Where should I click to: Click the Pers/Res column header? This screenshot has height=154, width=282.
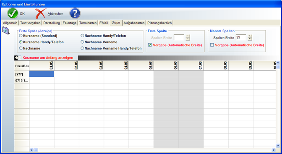(22, 66)
